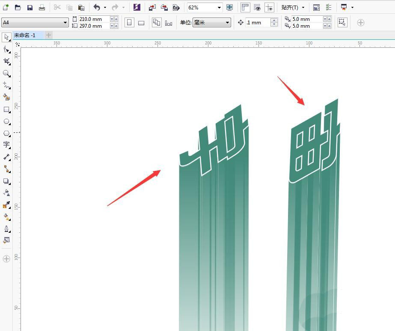This screenshot has width=395, height=331.
Task: Toggle show grid button
Action: pyautogui.click(x=257, y=7)
